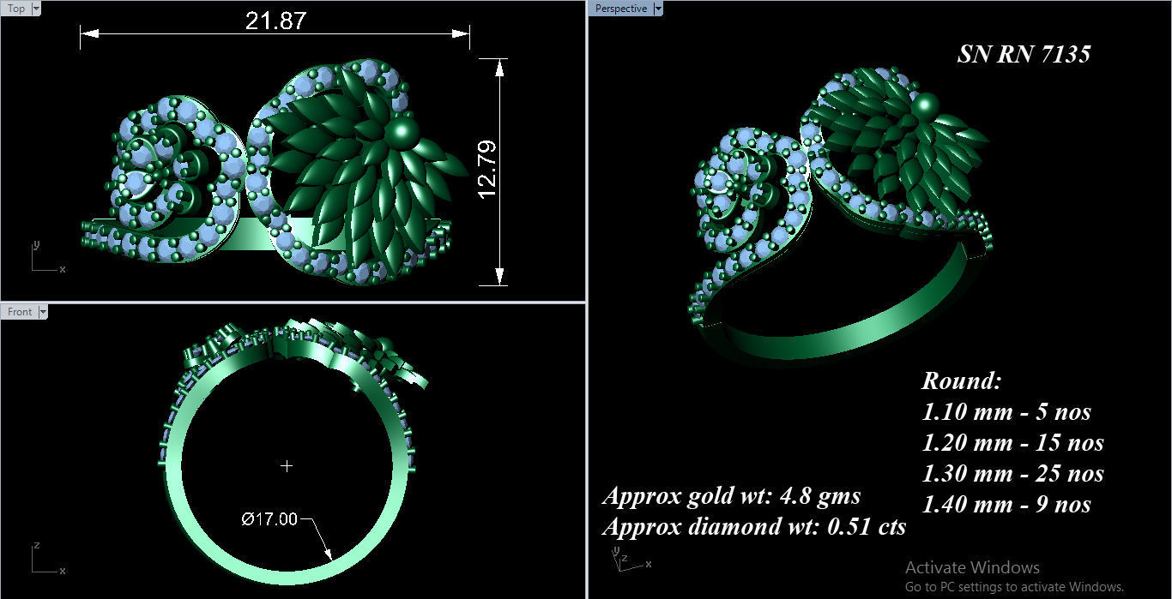Click the 'Approx diamond wt: 0.51 cts' text
Image resolution: width=1172 pixels, height=599 pixels.
point(754,526)
